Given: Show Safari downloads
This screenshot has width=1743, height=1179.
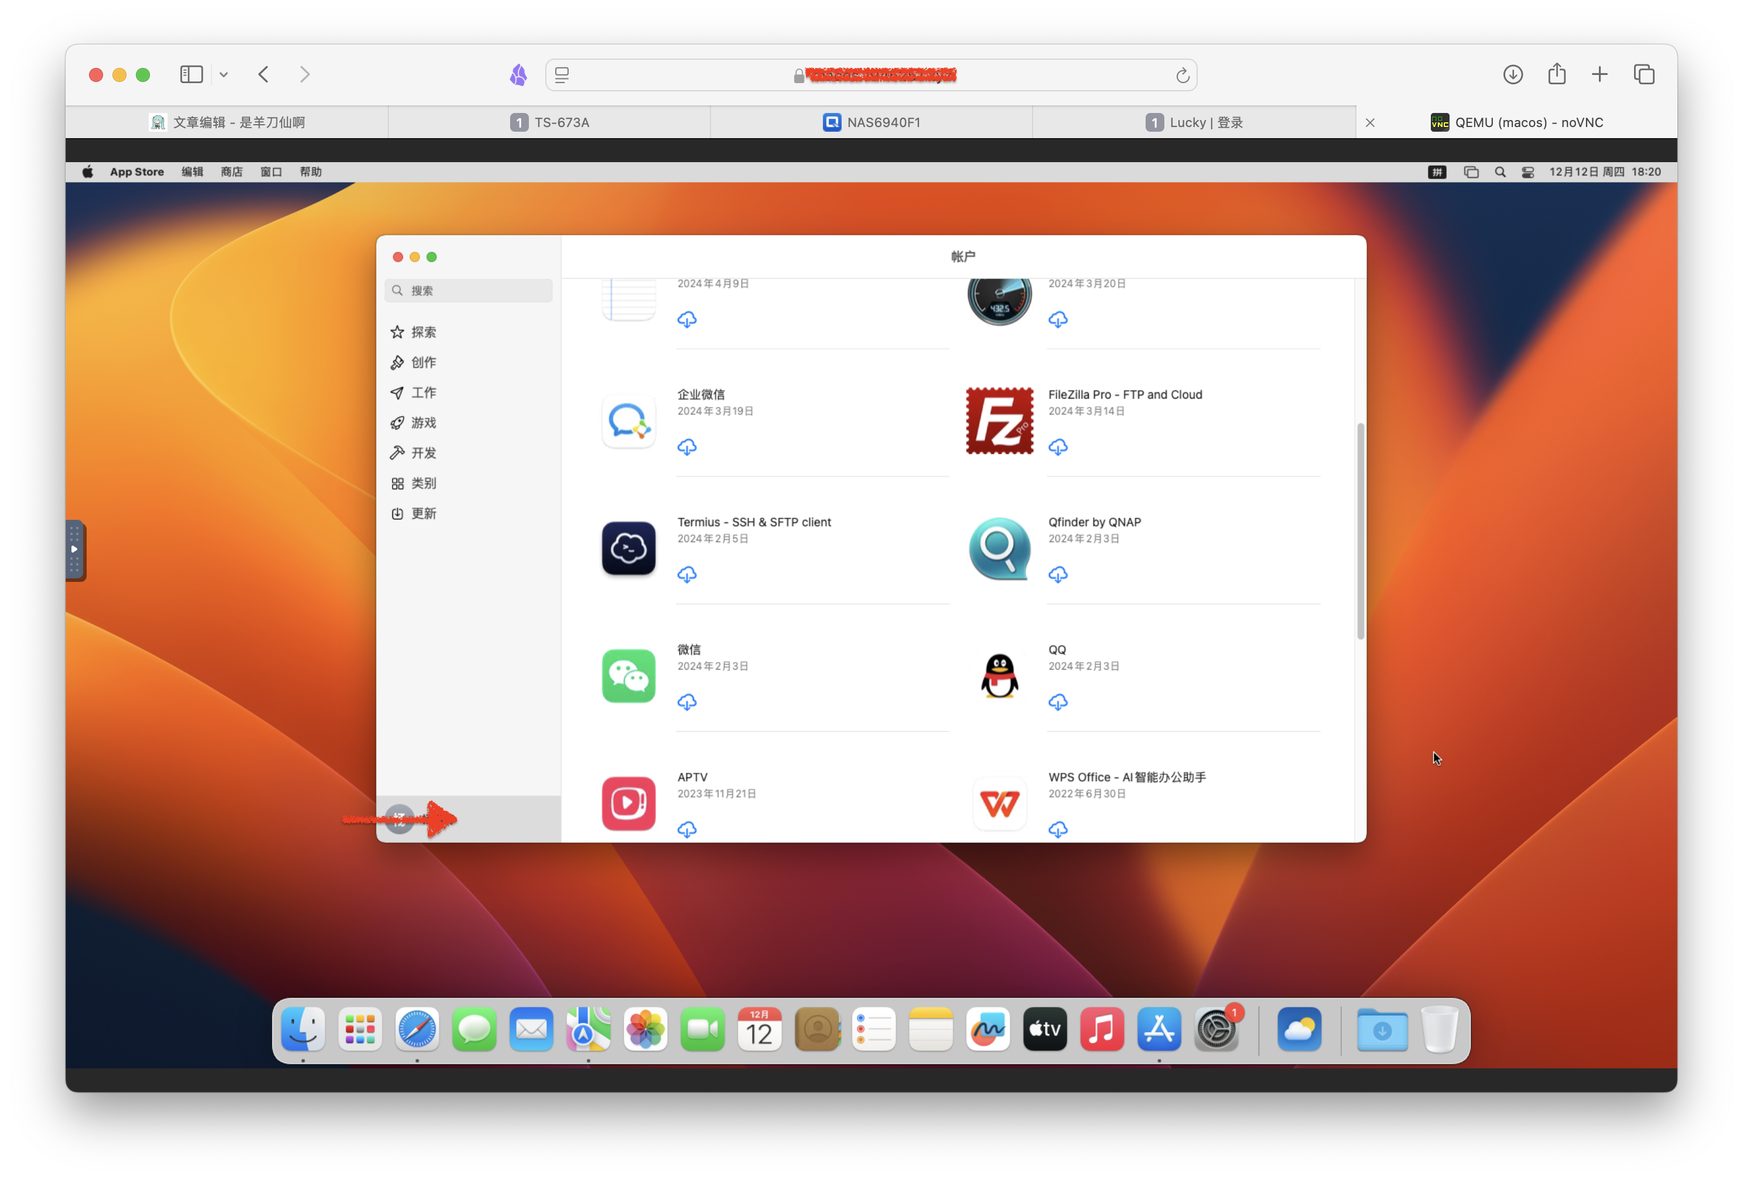Looking at the screenshot, I should tap(1512, 74).
